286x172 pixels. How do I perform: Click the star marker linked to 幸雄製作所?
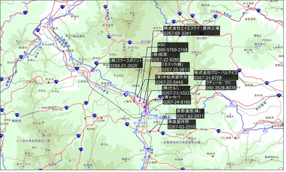pos(150,132)
